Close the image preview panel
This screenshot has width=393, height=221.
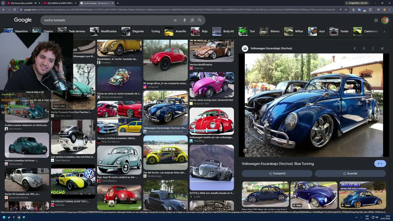382,48
